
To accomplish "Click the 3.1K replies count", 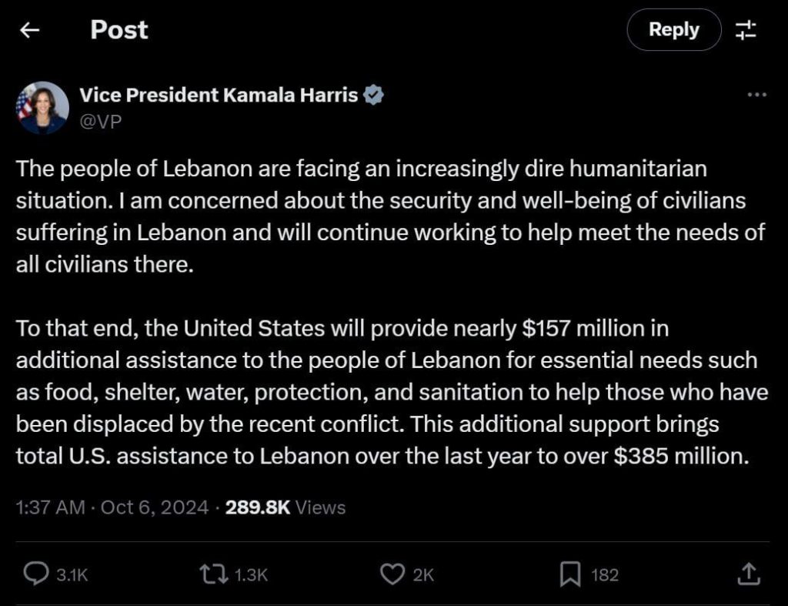I will [73, 574].
